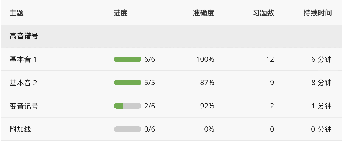Click the empty 附加线 progress bar

127,129
